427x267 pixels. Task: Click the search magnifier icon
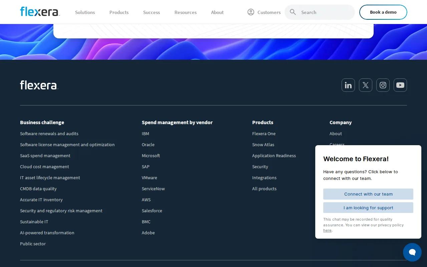click(293, 12)
